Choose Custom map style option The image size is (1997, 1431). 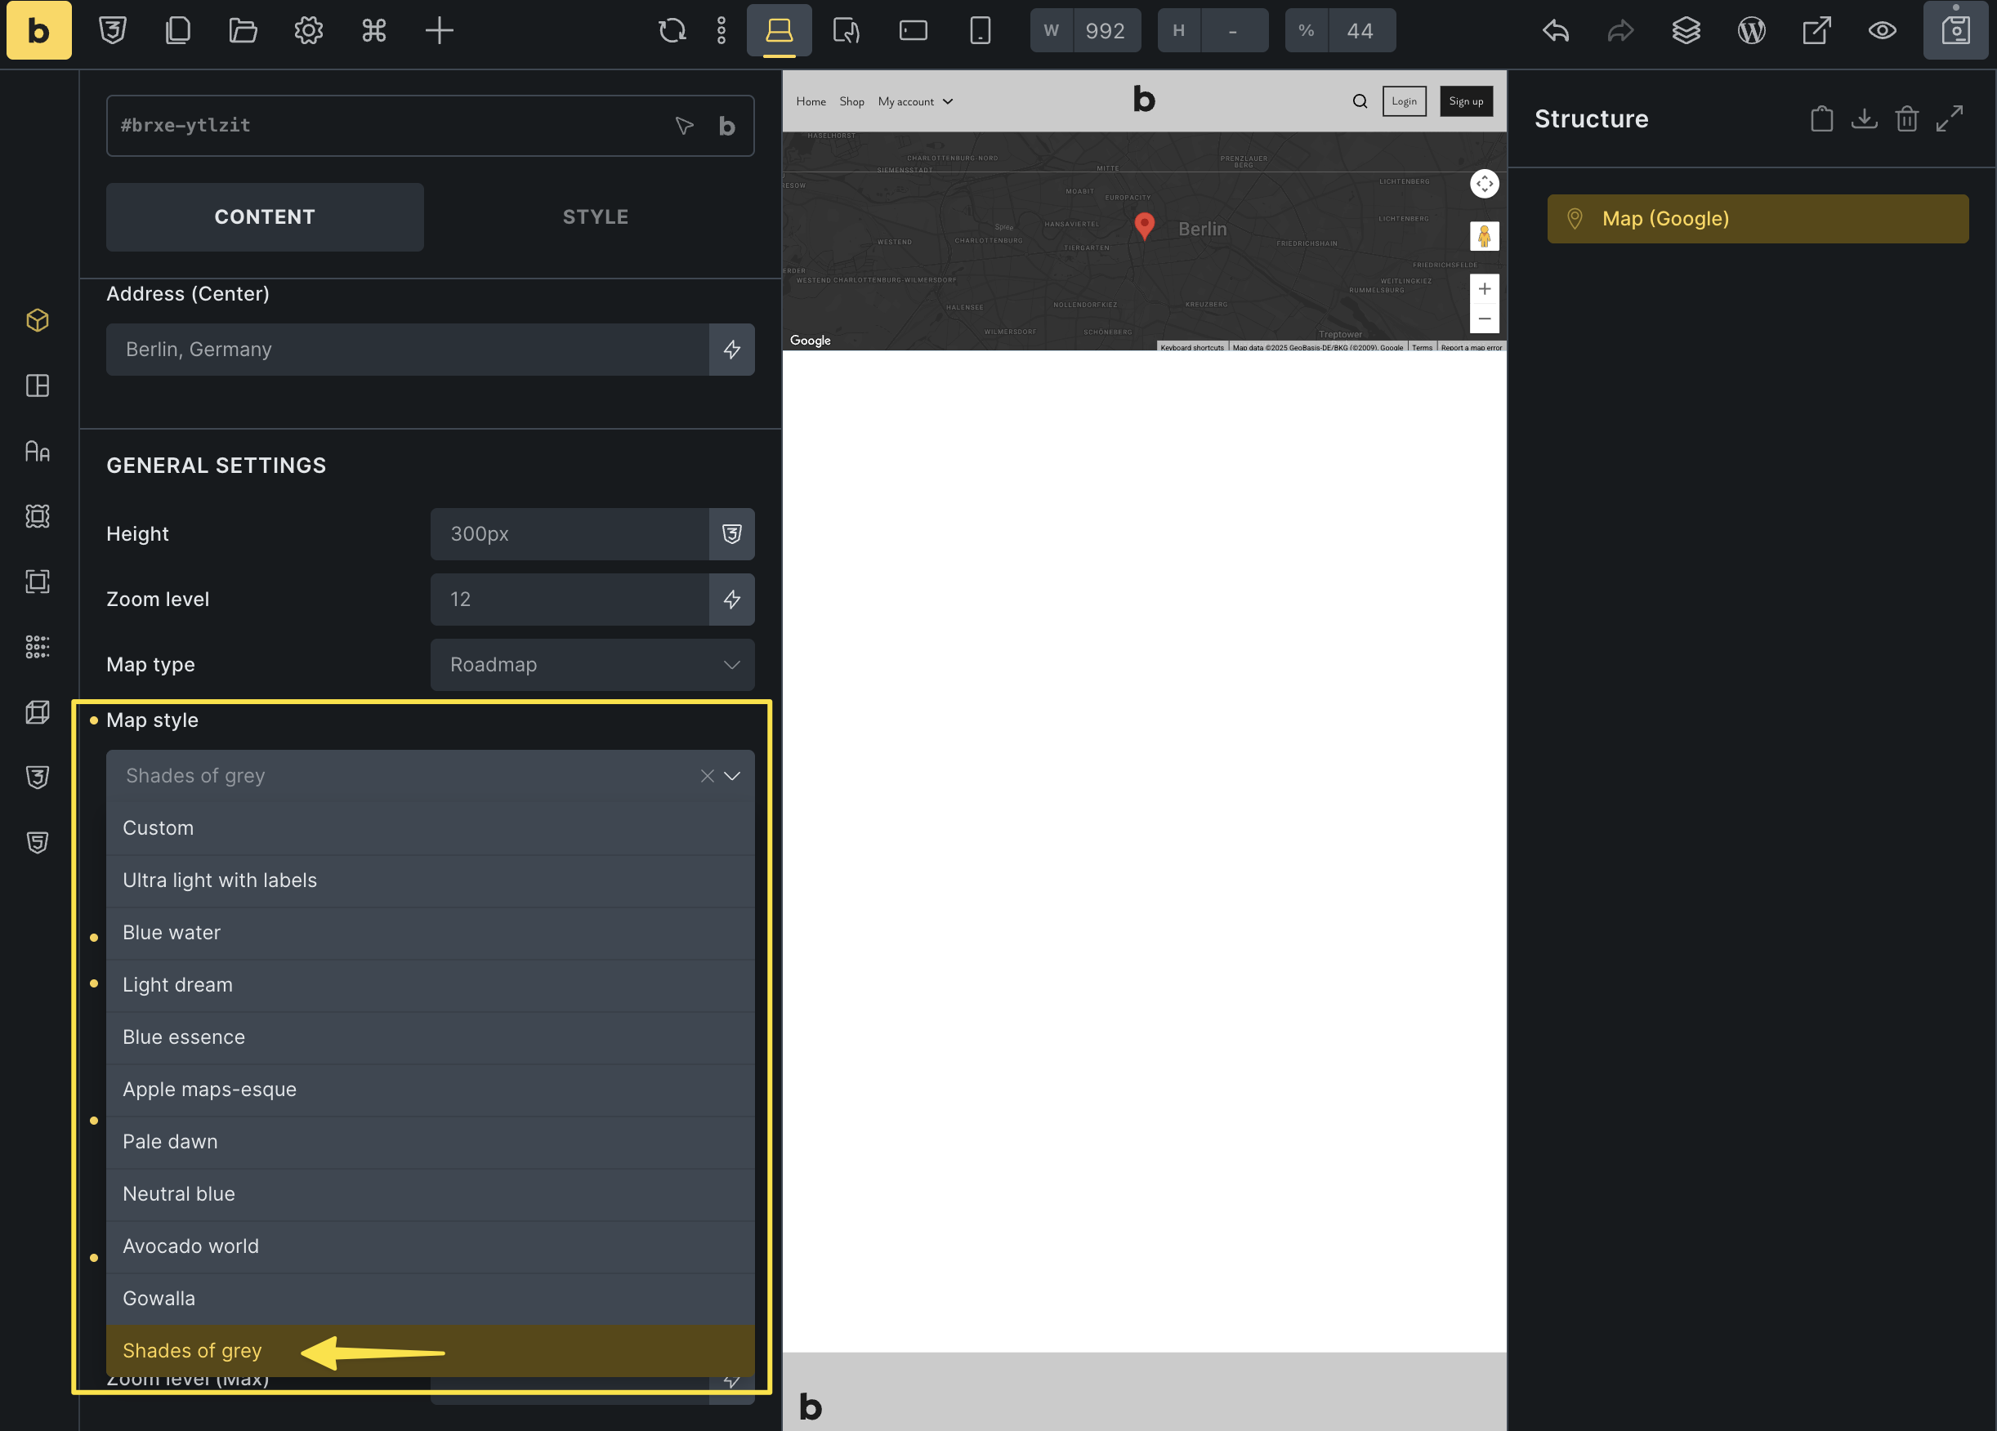[431, 828]
